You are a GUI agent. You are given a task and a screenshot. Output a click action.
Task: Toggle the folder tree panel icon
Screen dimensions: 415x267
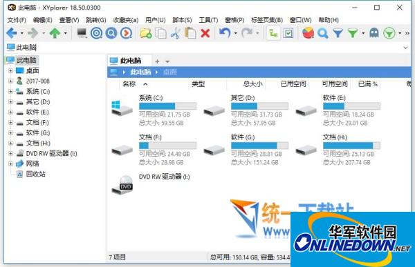[x=273, y=33]
